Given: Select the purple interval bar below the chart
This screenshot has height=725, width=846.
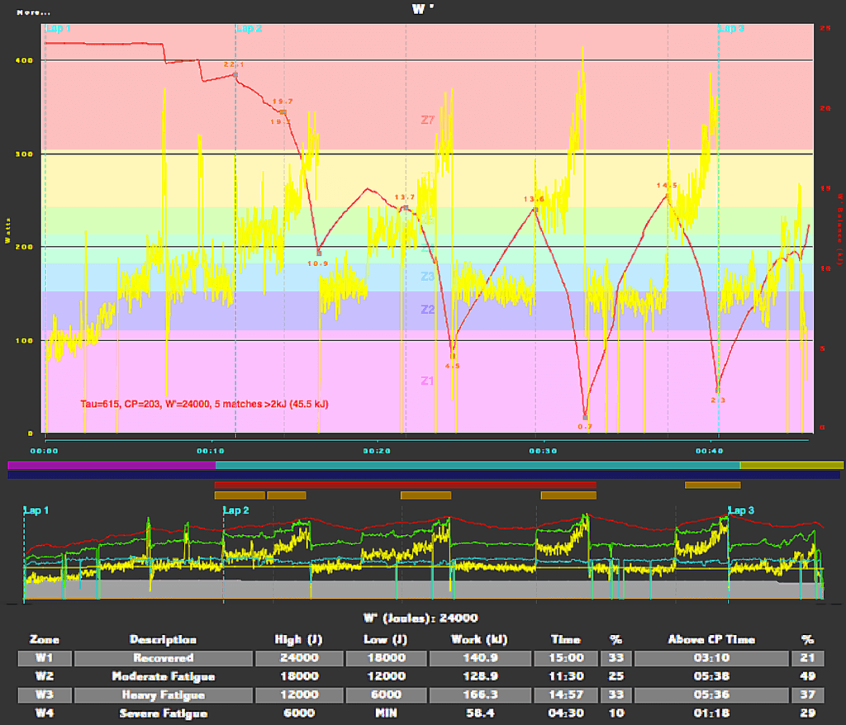Looking at the screenshot, I should pos(112,465).
